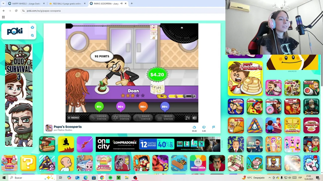The height and width of the screenshot is (181, 323).
Task: Toggle game sound speaker icon
Action: point(194,118)
